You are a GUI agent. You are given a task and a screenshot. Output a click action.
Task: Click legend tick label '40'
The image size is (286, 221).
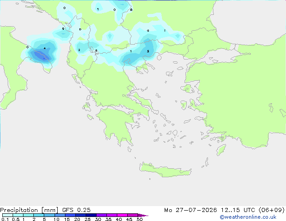click(x=119, y=219)
